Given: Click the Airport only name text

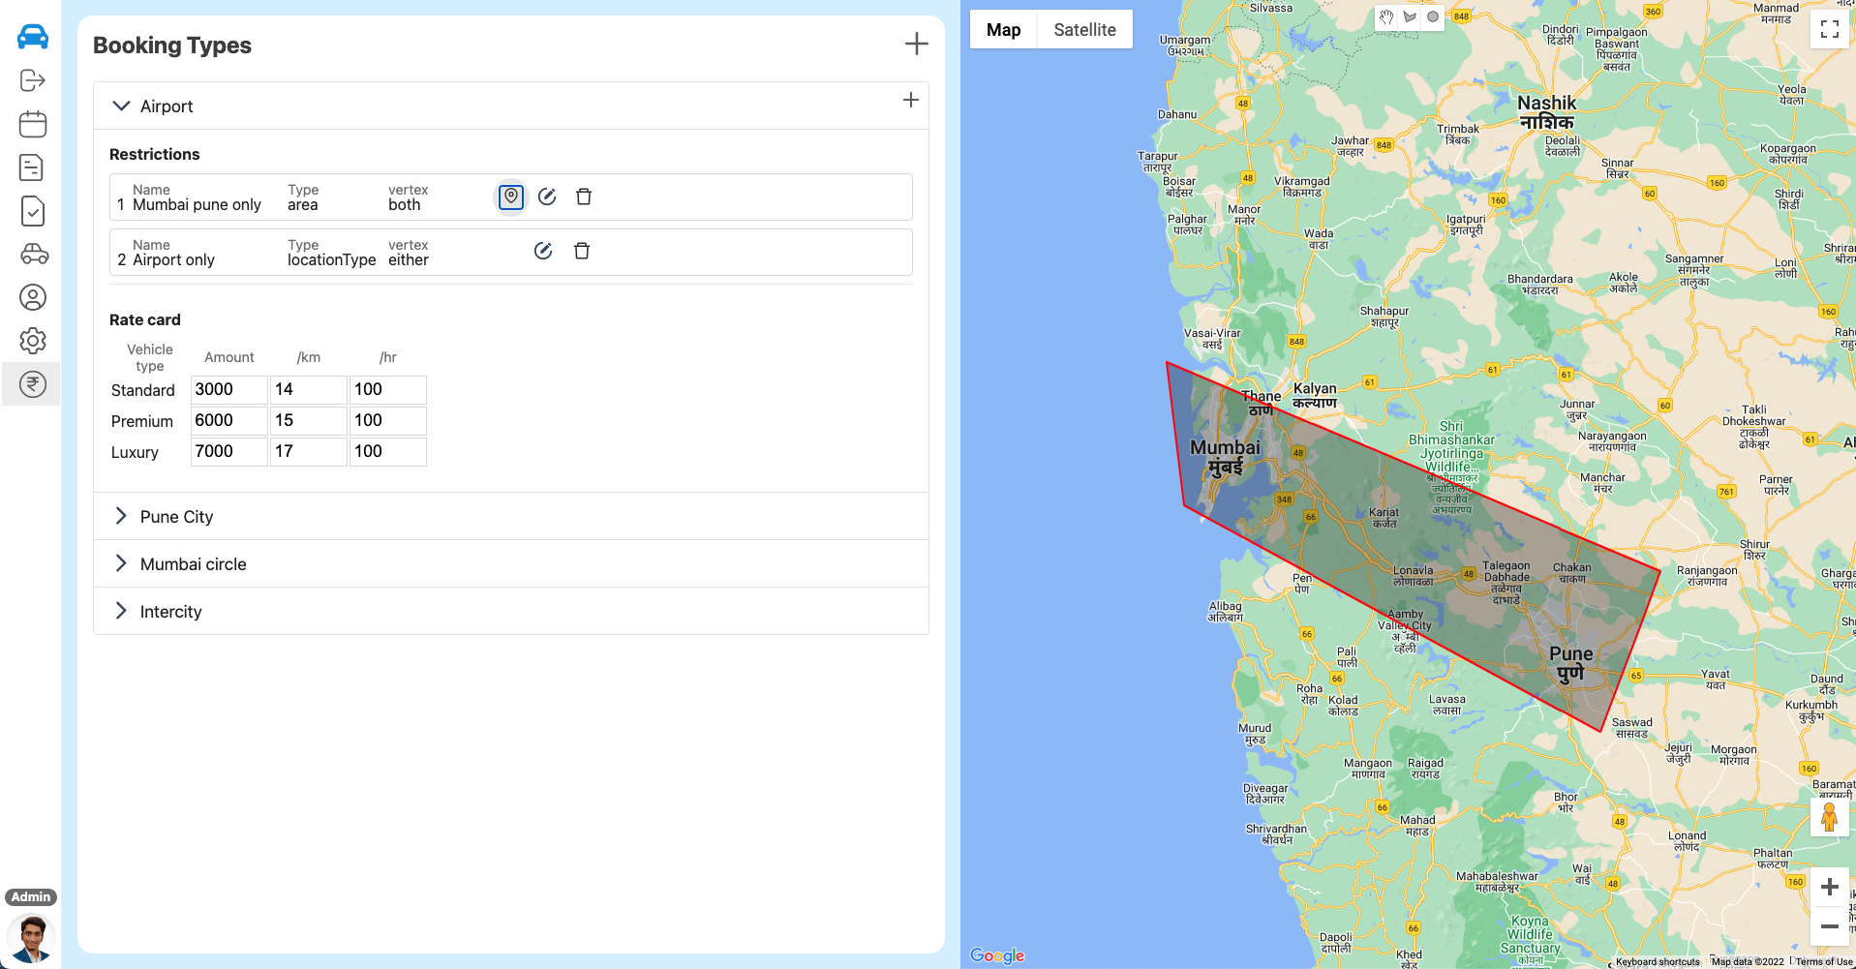Looking at the screenshot, I should coord(173,260).
